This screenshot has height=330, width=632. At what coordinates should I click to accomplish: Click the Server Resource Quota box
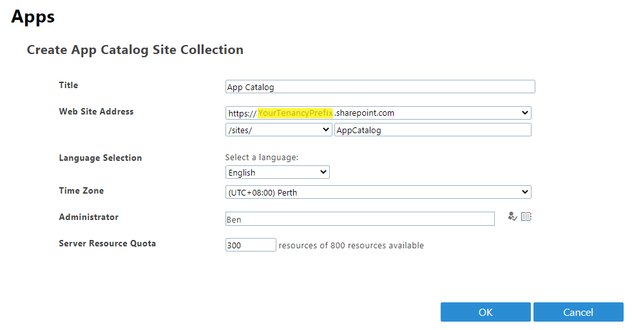(251, 245)
